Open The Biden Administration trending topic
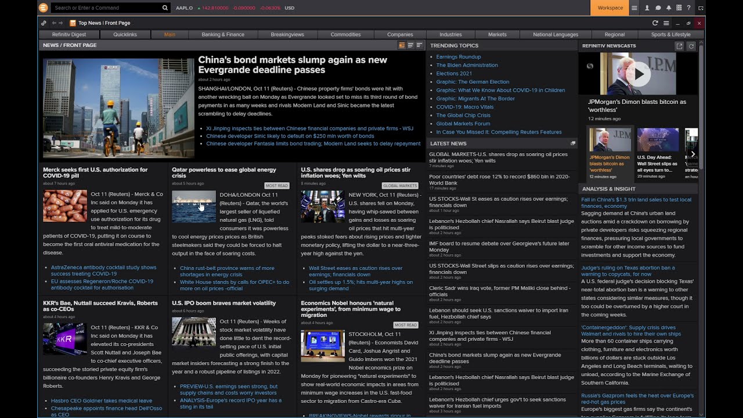Image resolution: width=743 pixels, height=418 pixels. [x=467, y=65]
